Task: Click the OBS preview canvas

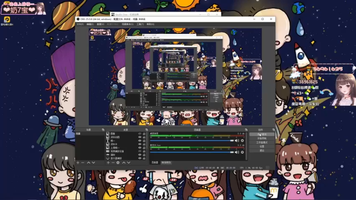Action: pos(175,77)
